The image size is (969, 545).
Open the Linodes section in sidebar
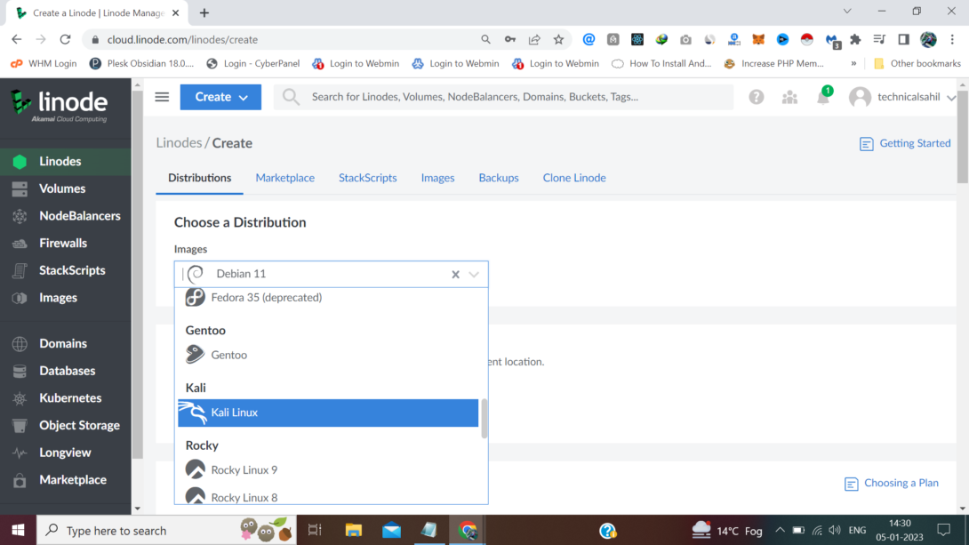(x=61, y=161)
